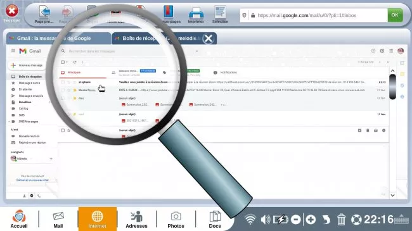Star the last (aucun objet) email
The height and width of the screenshot is (231, 412).
(x=69, y=130)
